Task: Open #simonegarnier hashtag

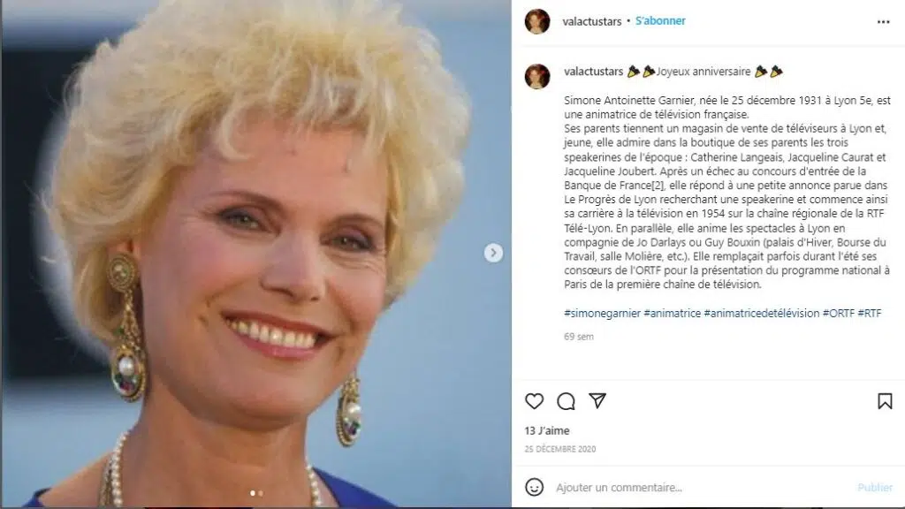Action: (x=602, y=313)
